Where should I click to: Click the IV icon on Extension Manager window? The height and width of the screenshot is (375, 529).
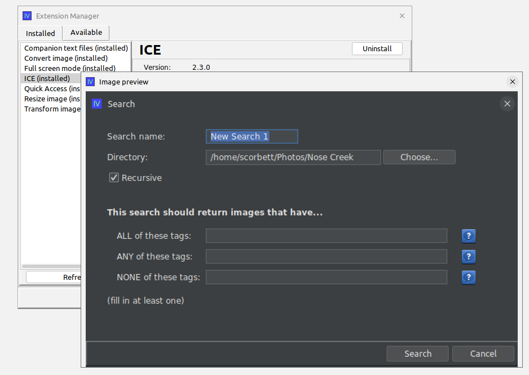pyautogui.click(x=27, y=16)
